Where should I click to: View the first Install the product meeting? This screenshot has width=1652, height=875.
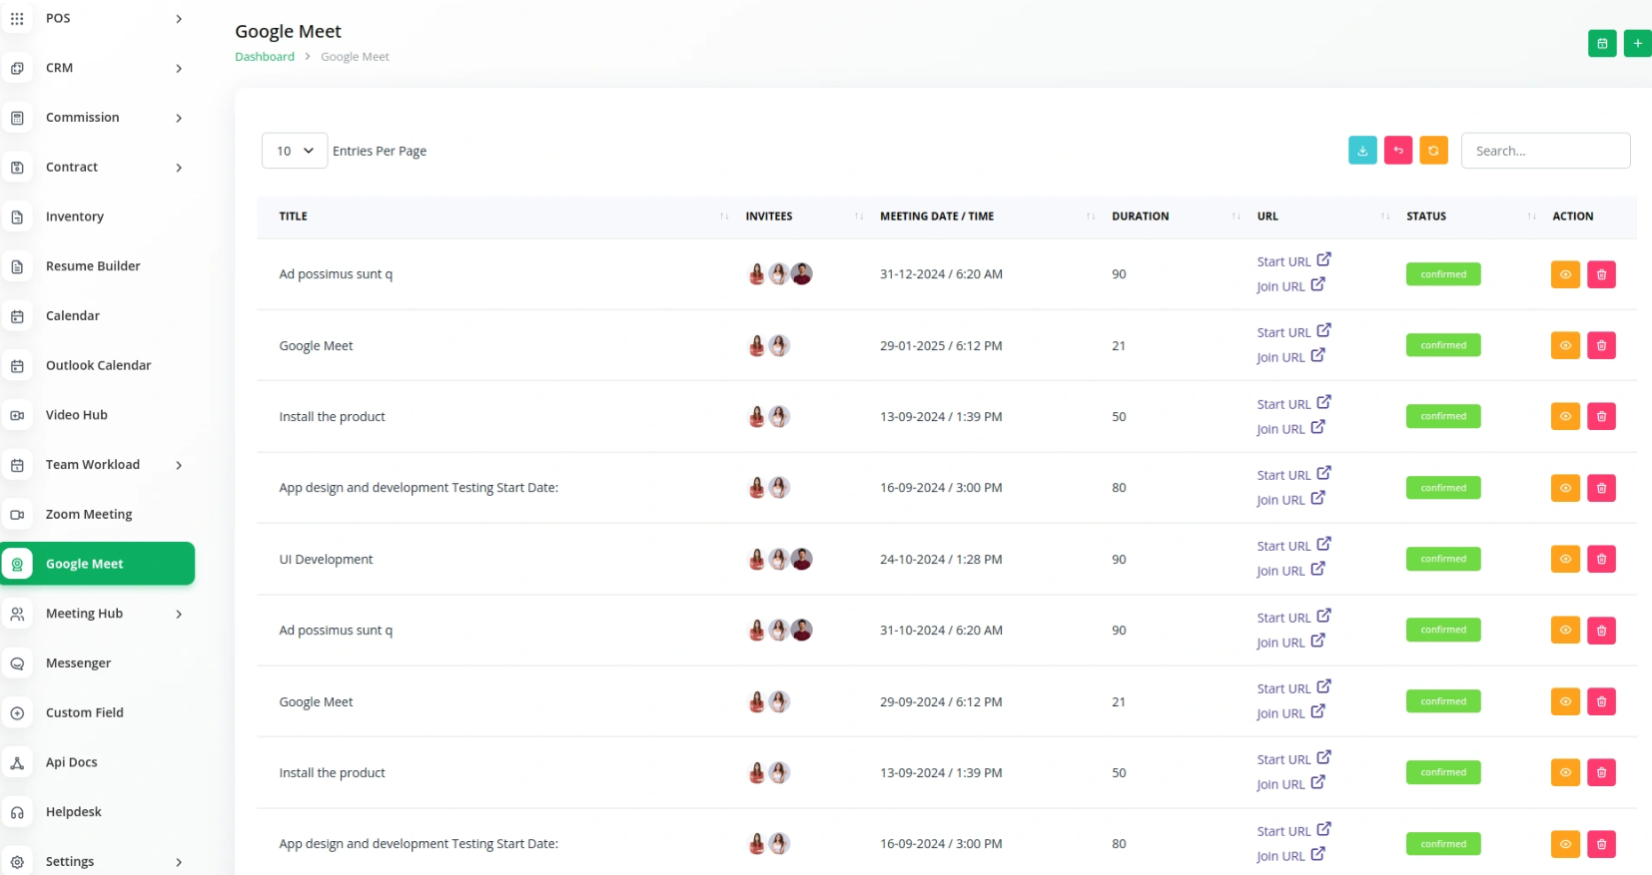[x=1565, y=416]
